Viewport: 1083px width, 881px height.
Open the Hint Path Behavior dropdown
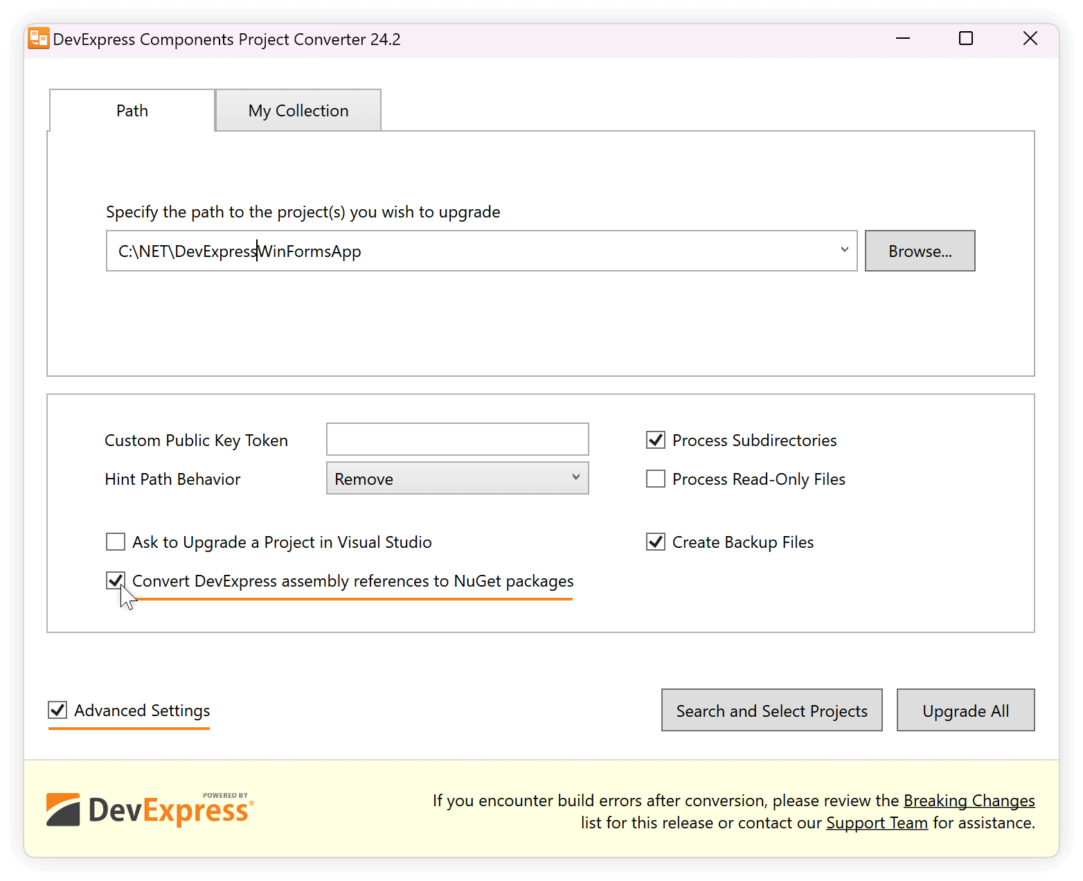(575, 478)
